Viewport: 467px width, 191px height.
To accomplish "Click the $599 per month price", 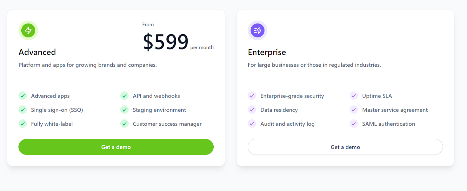I will click(x=178, y=42).
